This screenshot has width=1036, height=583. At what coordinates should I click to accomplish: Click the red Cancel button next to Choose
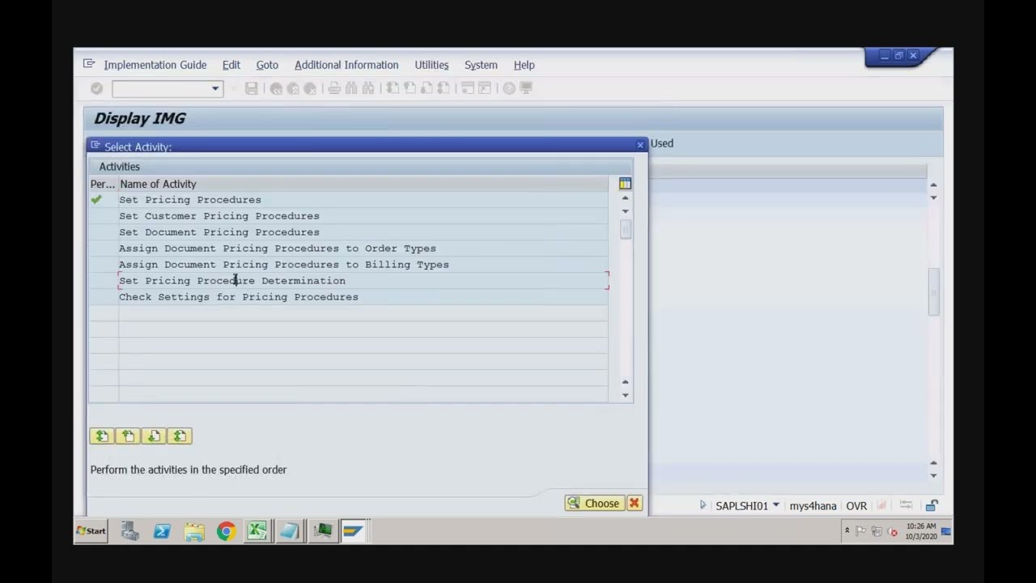tap(635, 504)
